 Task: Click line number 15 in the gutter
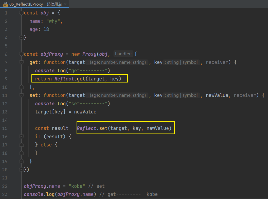click(x=5, y=128)
